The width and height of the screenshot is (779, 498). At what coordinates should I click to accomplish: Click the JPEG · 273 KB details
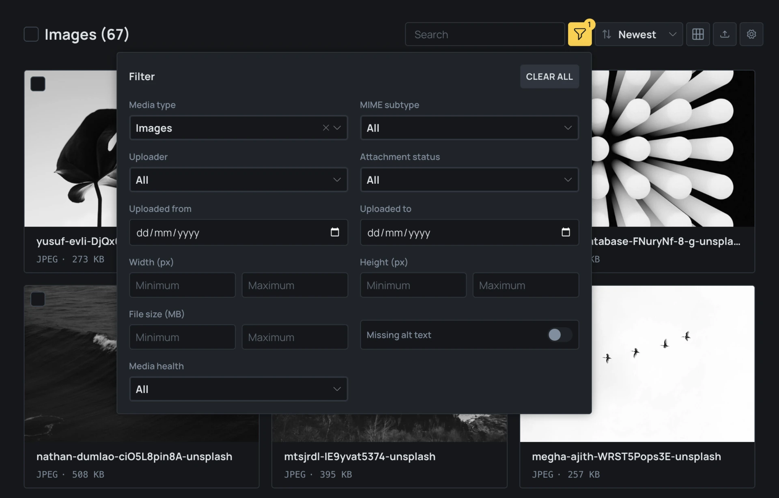point(70,259)
